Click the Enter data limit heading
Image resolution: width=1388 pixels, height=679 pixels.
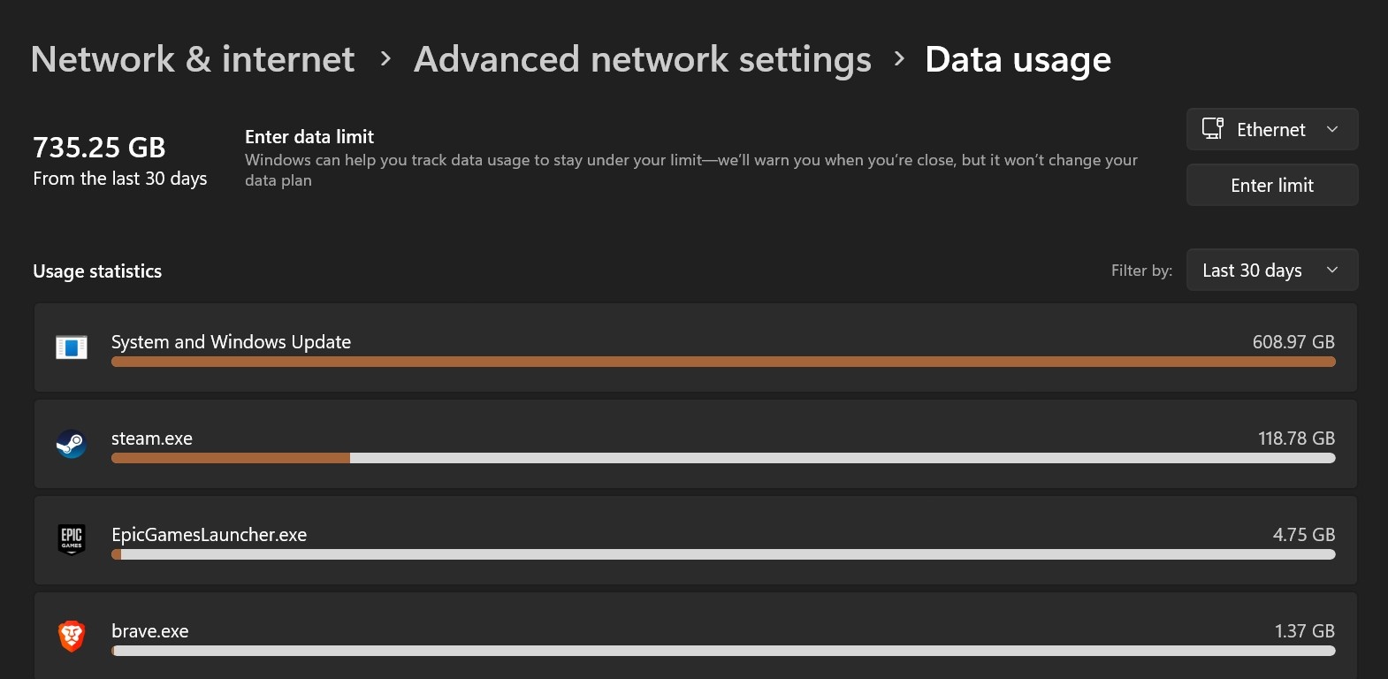(309, 137)
